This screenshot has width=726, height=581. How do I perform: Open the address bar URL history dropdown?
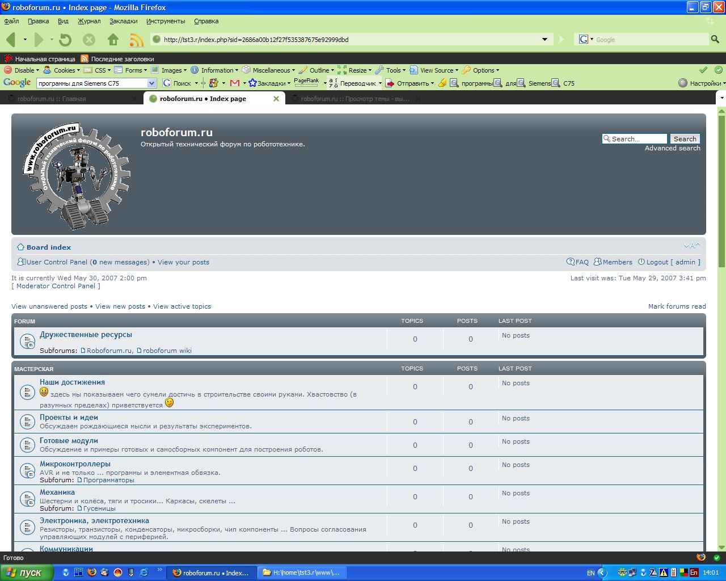coord(544,40)
